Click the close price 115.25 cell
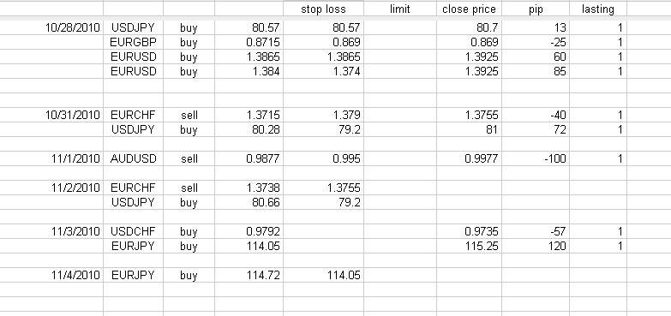671x316 pixels. 469,246
